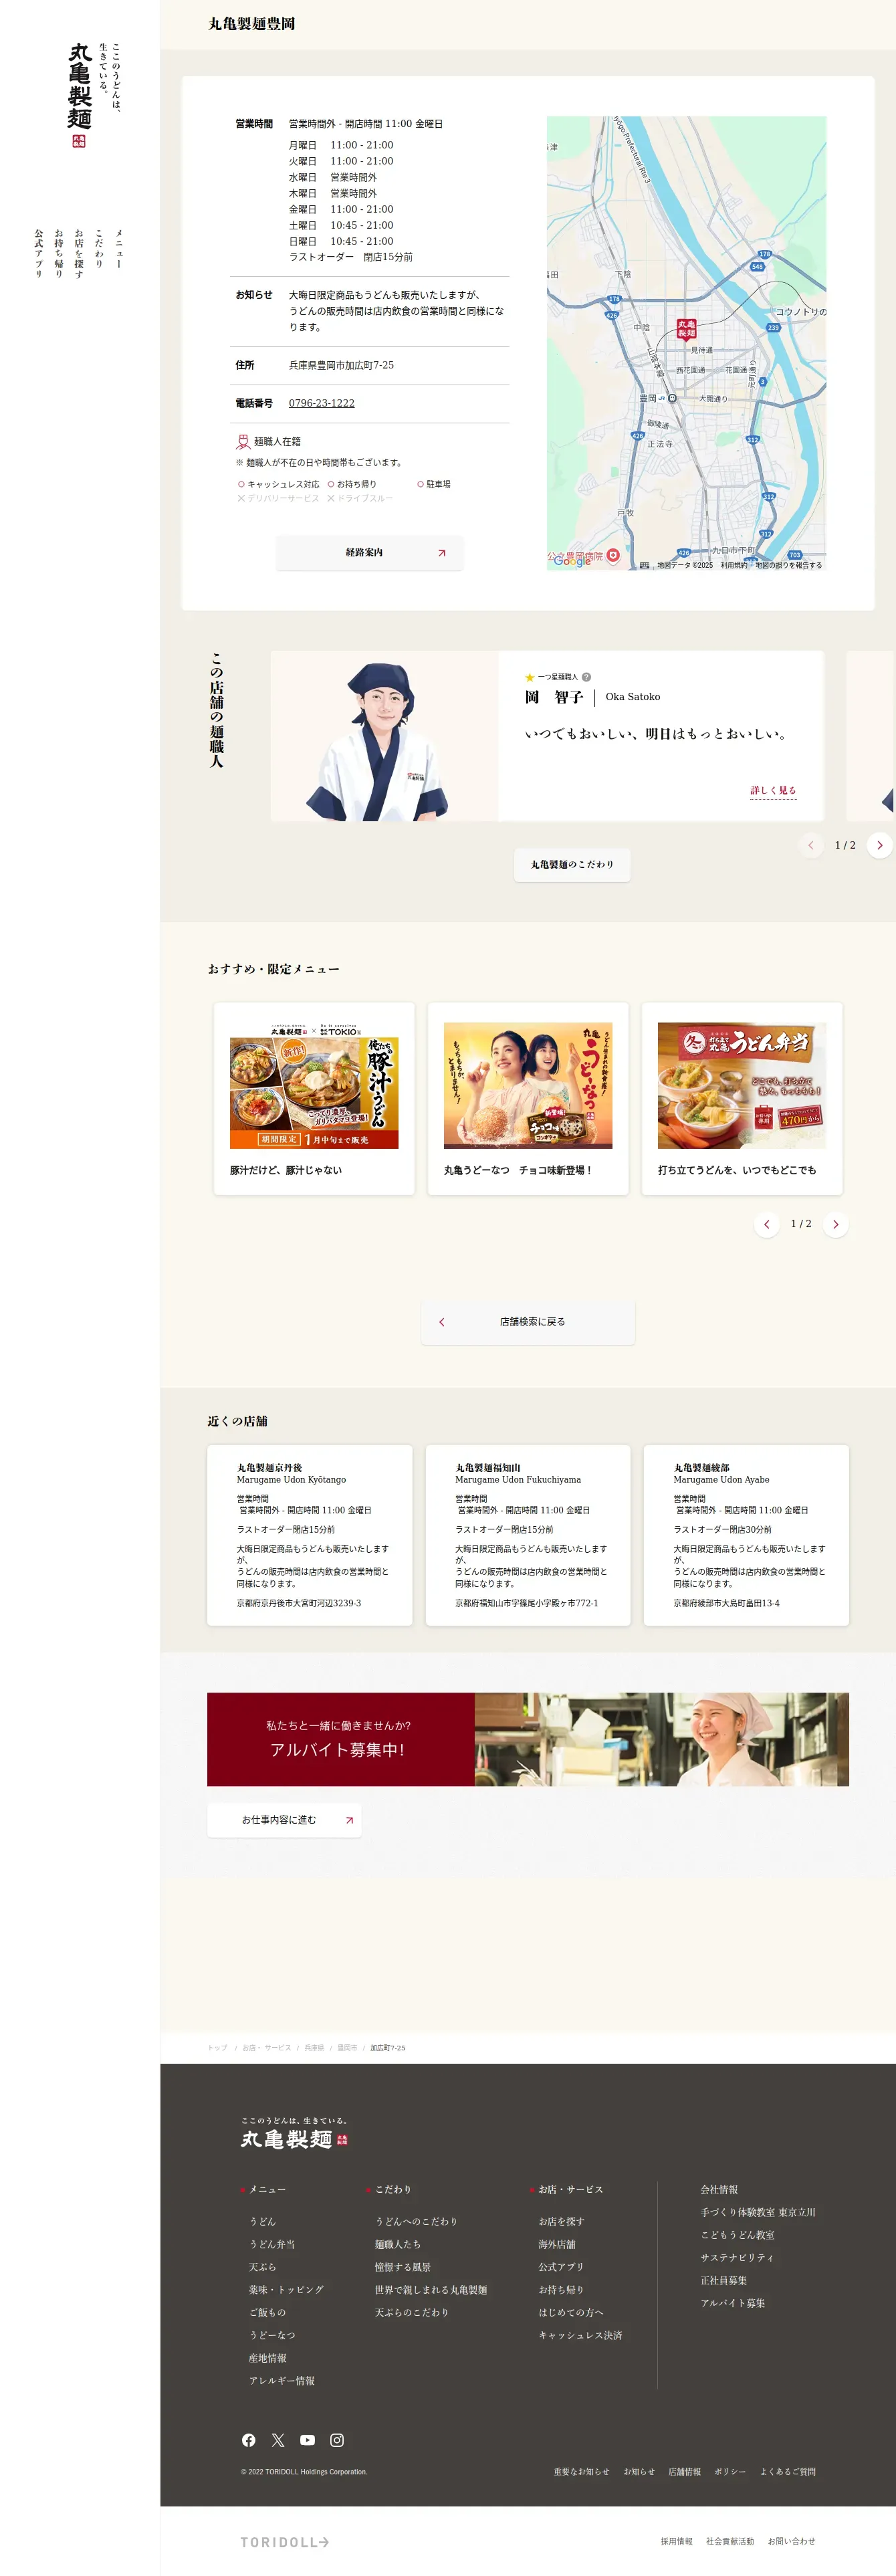Open the お持ち帰り sidebar navigation item

pos(59,253)
